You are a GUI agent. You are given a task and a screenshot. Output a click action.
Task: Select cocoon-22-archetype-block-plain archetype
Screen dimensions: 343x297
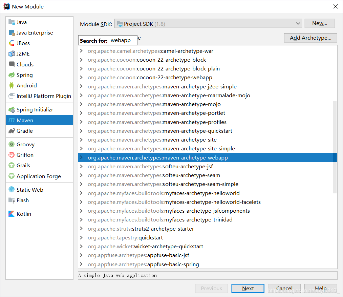pos(153,69)
